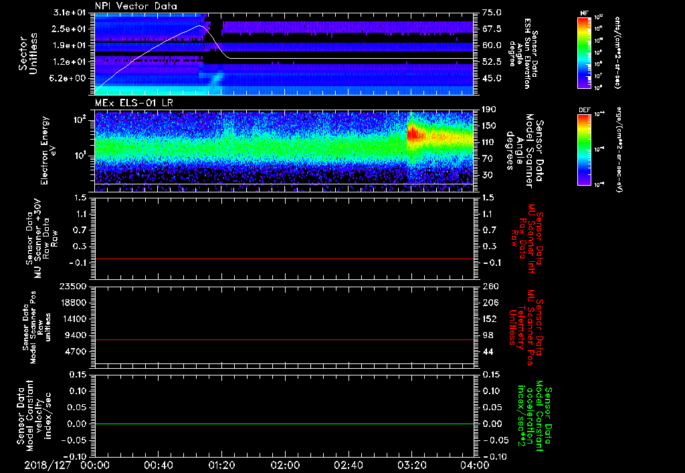This screenshot has height=473, width=685.
Task: Click the red flux hot spot in the ELS spectrogram
Action: (x=413, y=133)
